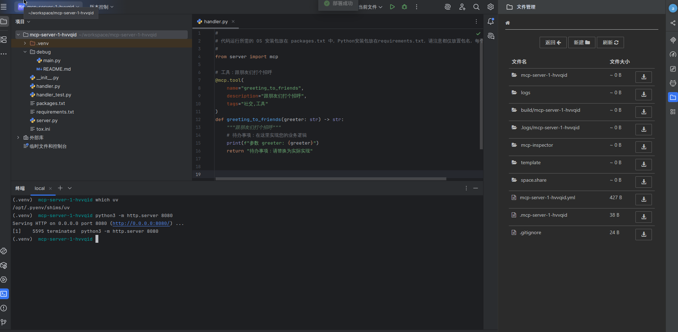Open the search magnifier in toolbar
678x332 pixels.
pos(476,7)
